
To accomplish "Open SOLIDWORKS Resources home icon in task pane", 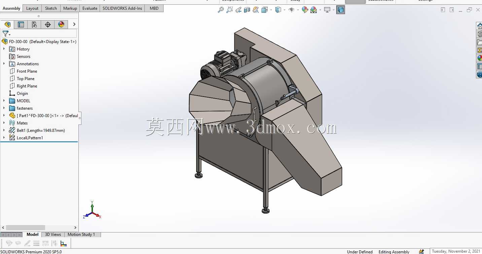I will tap(479, 26).
